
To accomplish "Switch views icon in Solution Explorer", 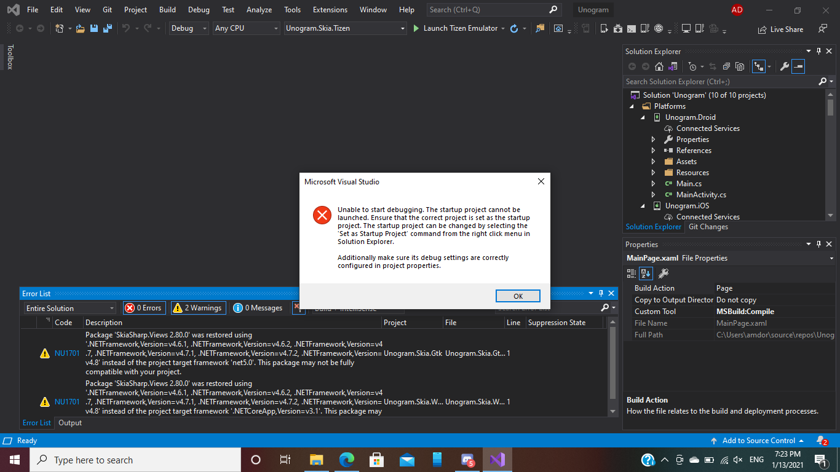I will 673,66.
